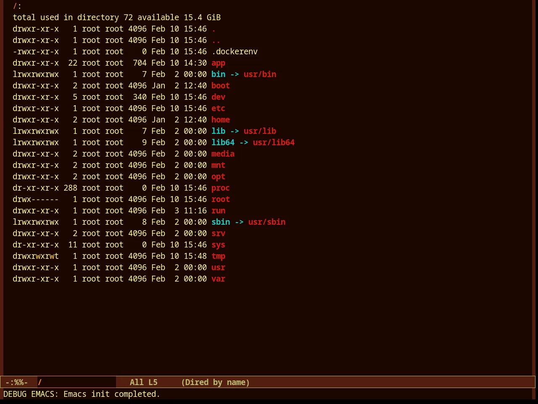Open the dev directory
538x404 pixels.
pyautogui.click(x=218, y=97)
